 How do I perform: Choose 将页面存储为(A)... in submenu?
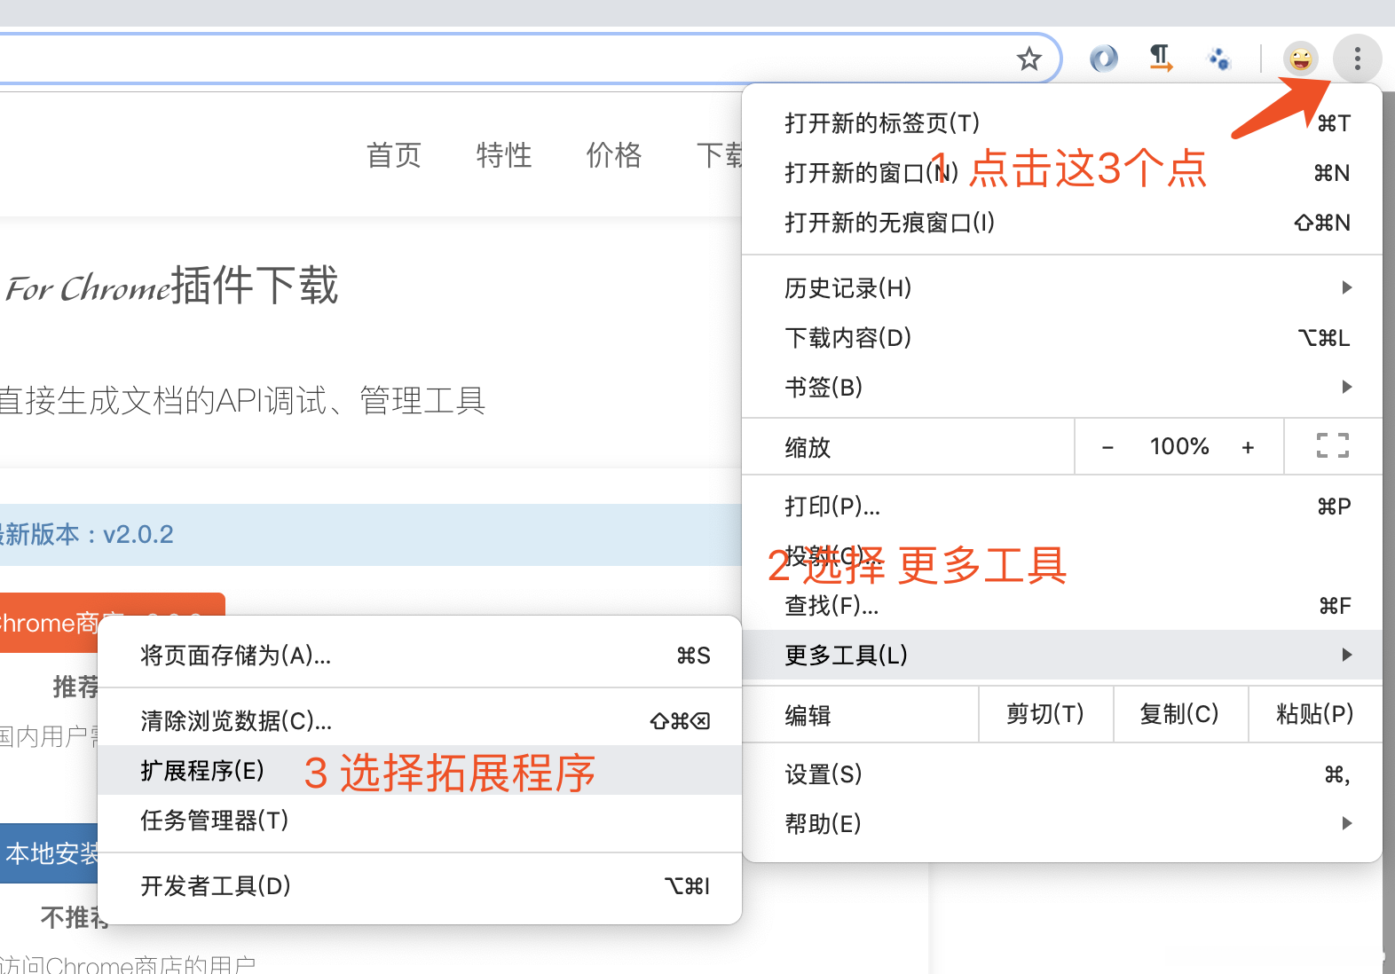[x=420, y=655]
